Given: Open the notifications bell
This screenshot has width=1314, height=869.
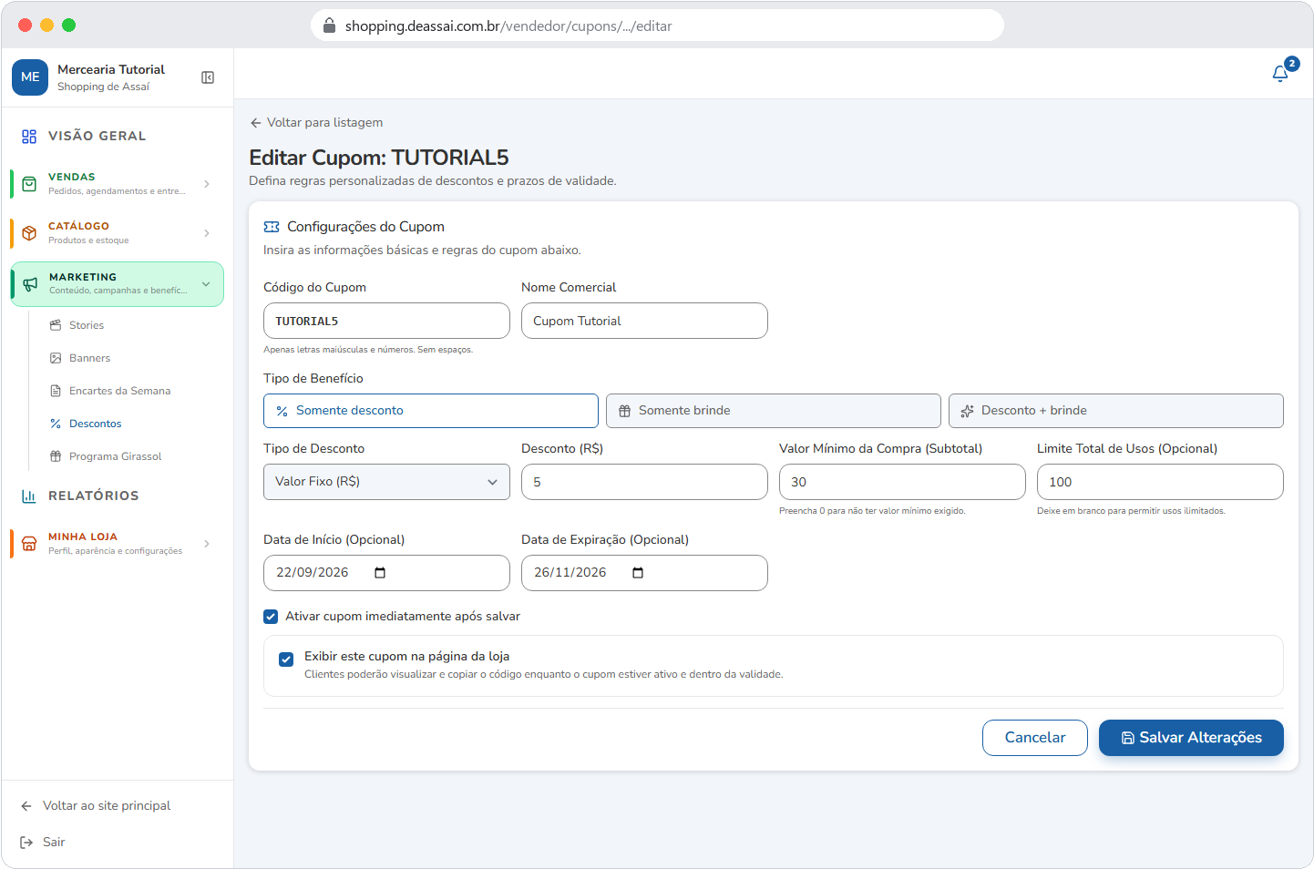Looking at the screenshot, I should [1280, 74].
